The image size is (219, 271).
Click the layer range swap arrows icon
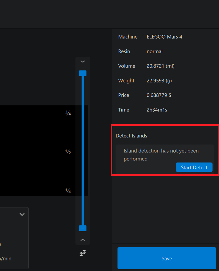(83, 253)
